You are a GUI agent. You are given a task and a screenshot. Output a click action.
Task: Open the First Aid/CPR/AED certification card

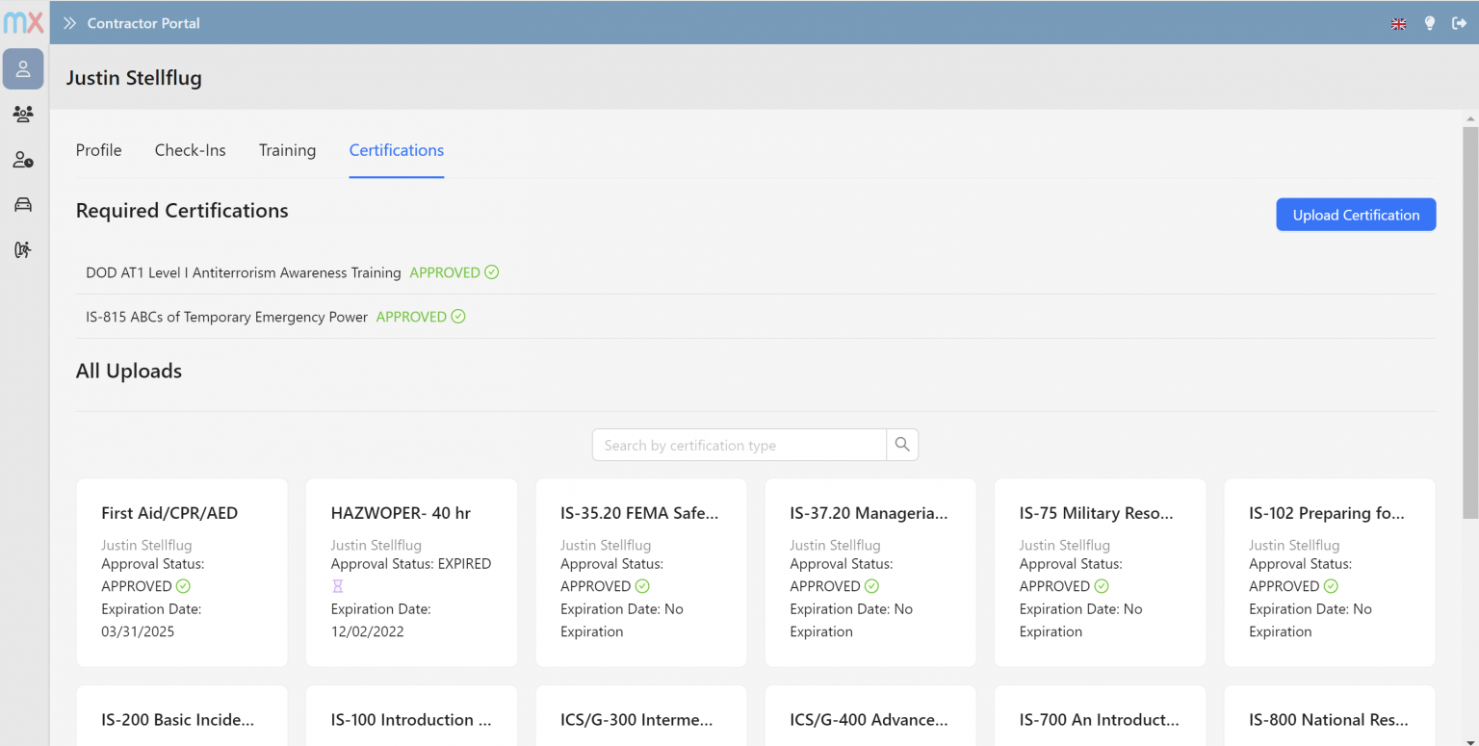pos(182,572)
